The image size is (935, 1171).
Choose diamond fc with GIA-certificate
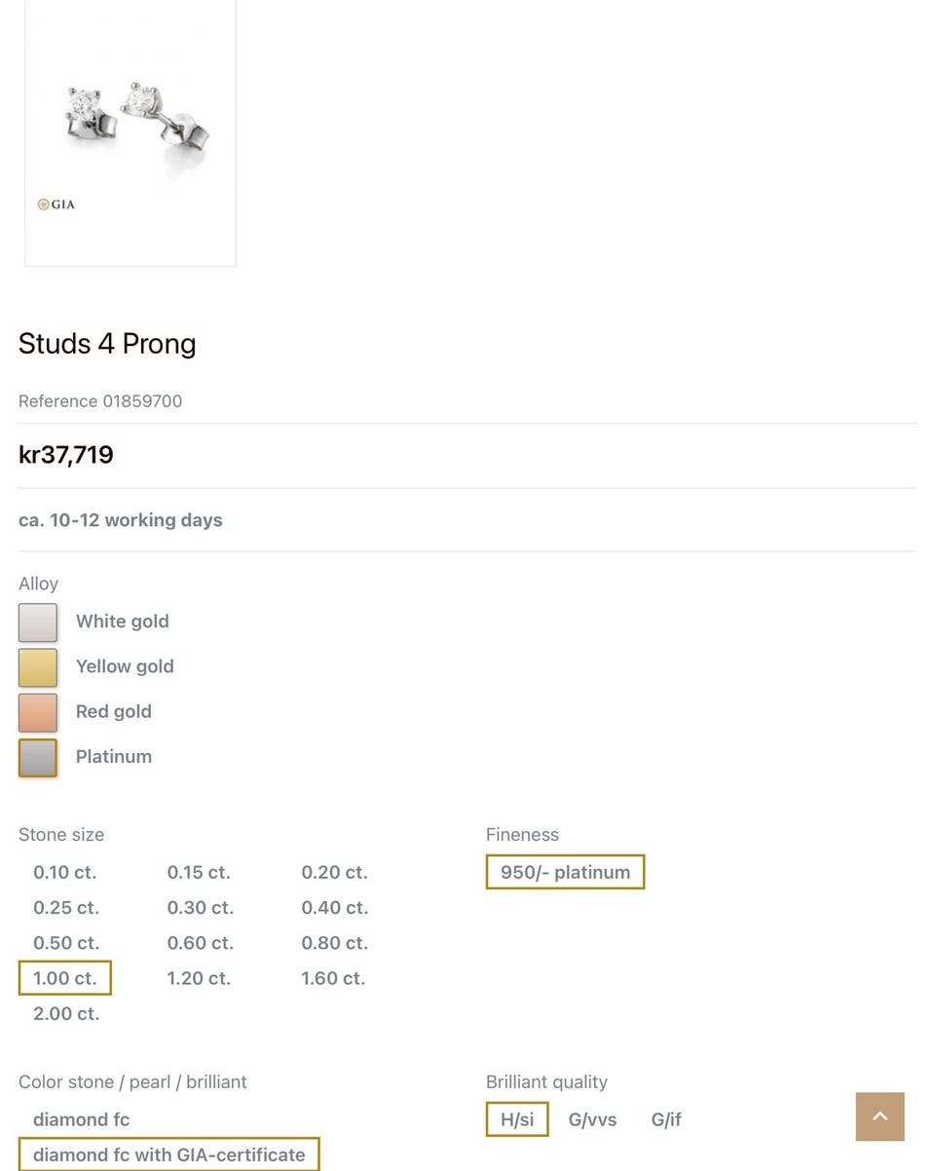[x=169, y=1154]
